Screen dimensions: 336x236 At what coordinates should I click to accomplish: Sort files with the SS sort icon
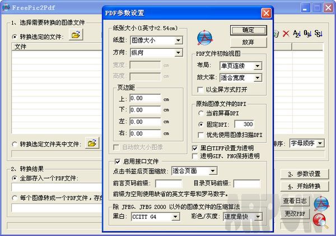319,34
